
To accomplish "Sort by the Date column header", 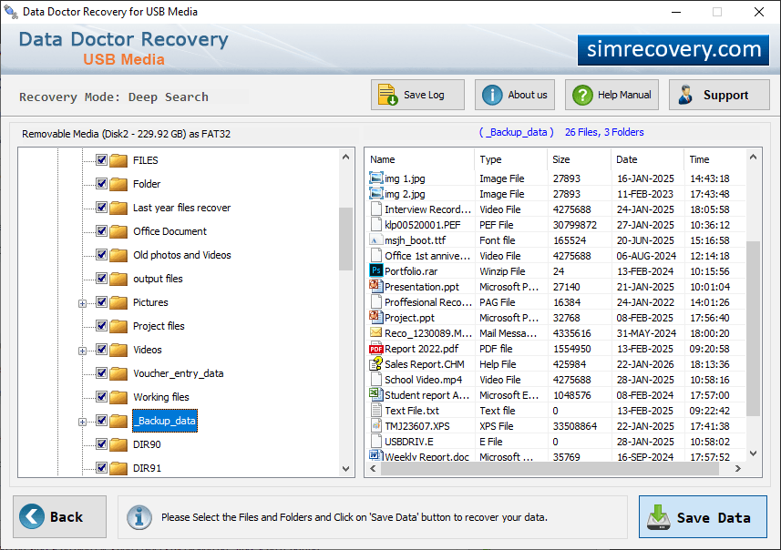I will (647, 159).
